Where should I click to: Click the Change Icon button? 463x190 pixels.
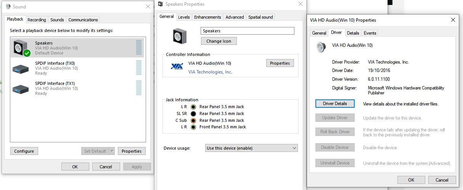pos(219,41)
